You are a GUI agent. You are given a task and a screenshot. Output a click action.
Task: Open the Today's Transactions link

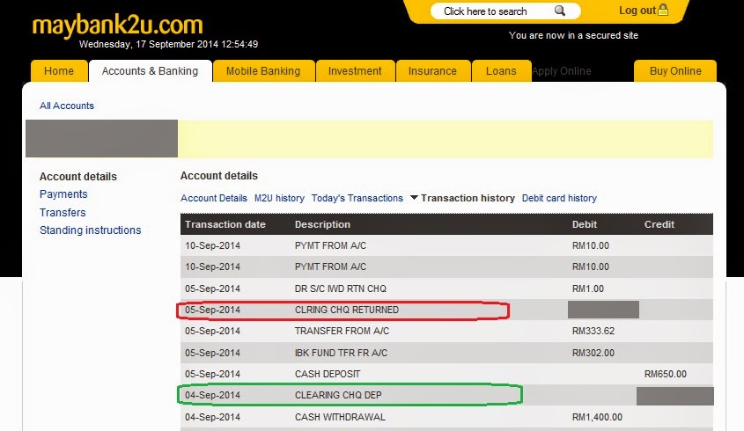(357, 198)
